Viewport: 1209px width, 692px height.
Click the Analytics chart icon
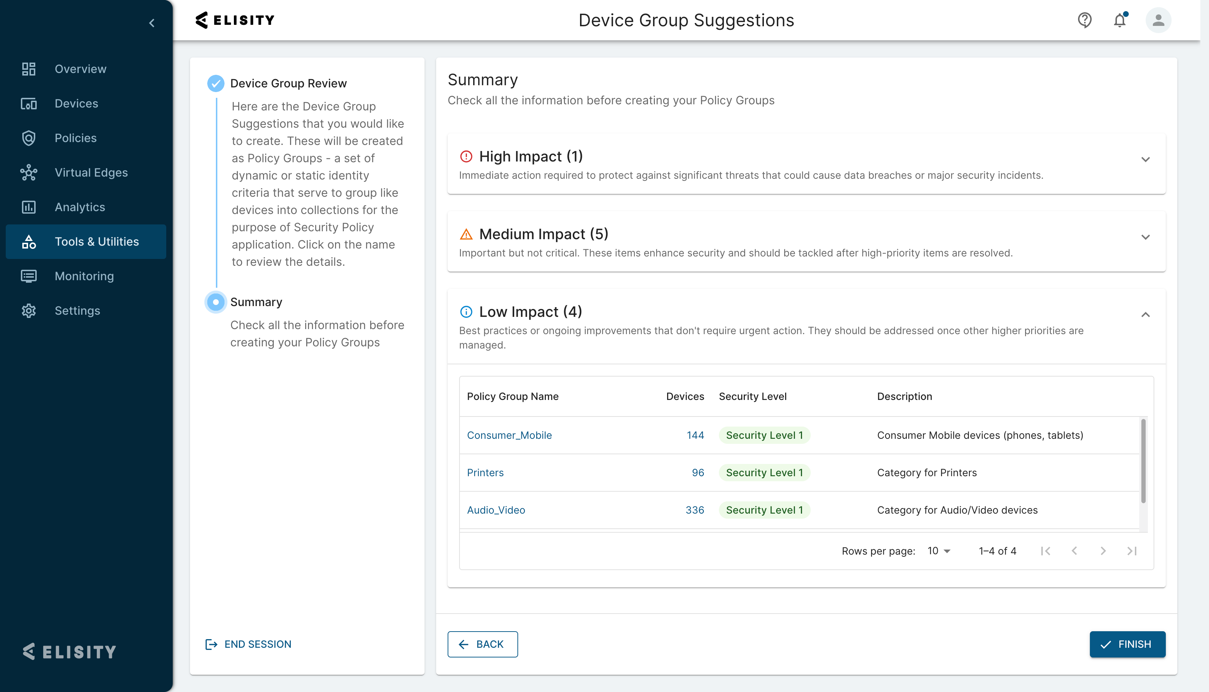click(x=28, y=207)
